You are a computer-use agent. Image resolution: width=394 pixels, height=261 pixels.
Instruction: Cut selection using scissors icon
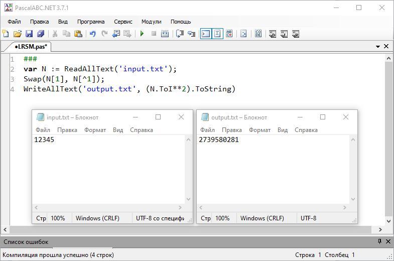[x=55, y=34]
